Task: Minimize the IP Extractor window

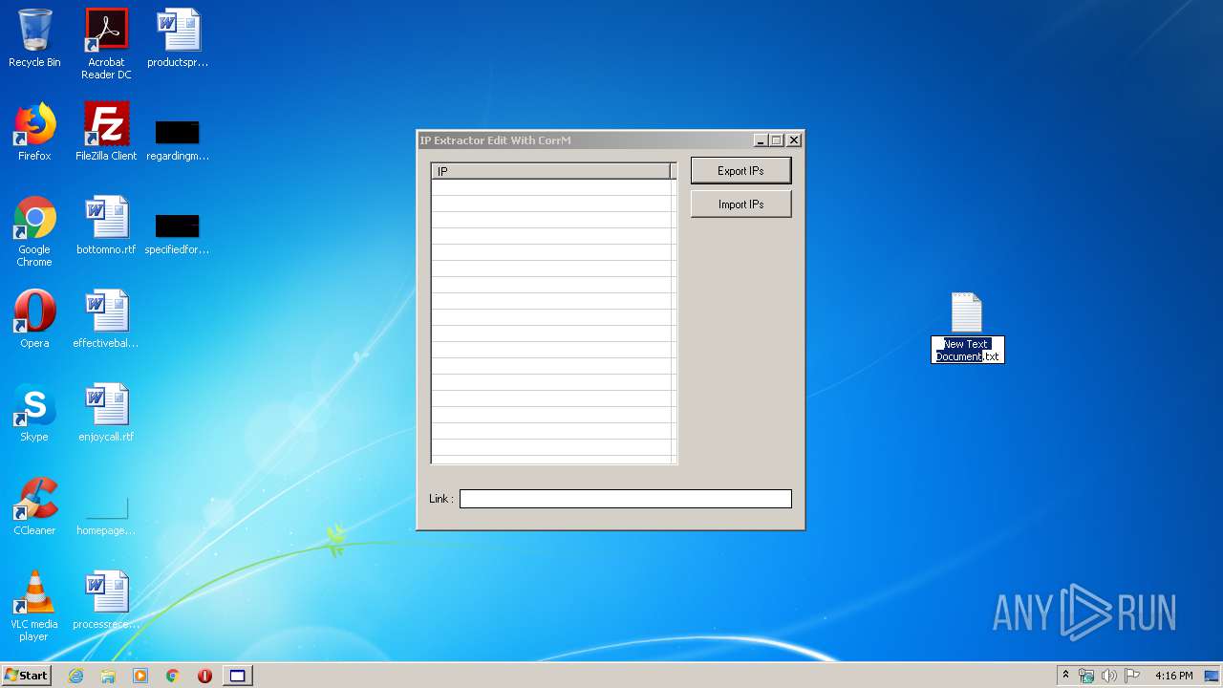Action: point(761,140)
